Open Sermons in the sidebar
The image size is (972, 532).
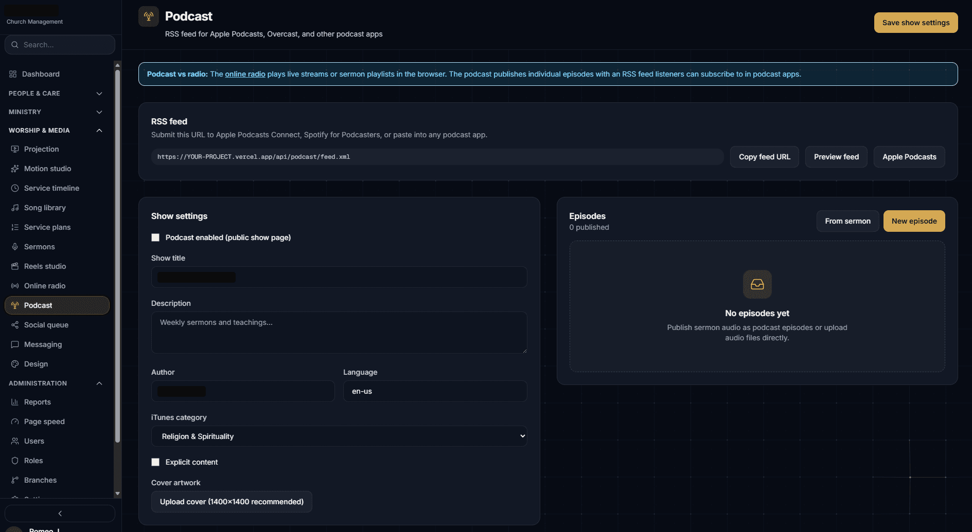point(57,247)
